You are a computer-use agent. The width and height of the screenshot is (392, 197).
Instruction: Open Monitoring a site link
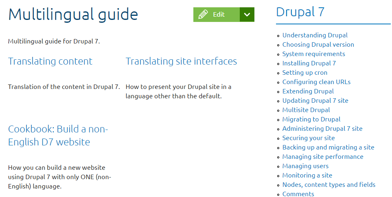click(307, 175)
